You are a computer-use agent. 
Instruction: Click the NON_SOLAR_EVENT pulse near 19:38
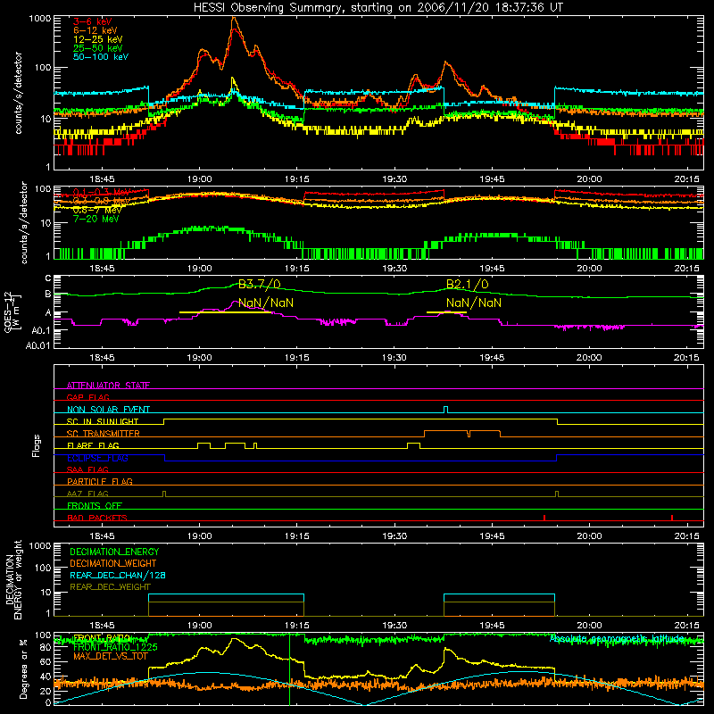tap(445, 410)
